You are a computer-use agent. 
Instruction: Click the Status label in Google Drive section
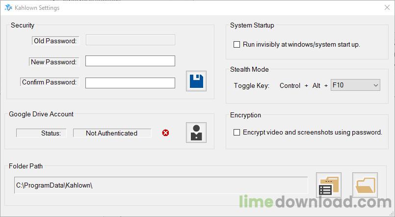(x=51, y=133)
